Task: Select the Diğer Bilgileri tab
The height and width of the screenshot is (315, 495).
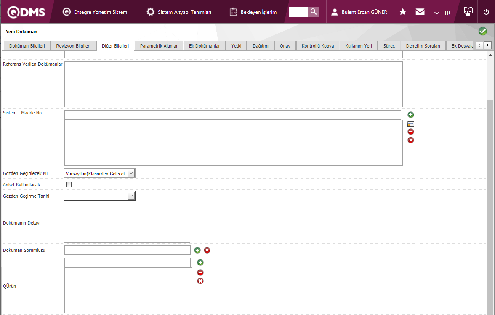Action: pyautogui.click(x=115, y=46)
